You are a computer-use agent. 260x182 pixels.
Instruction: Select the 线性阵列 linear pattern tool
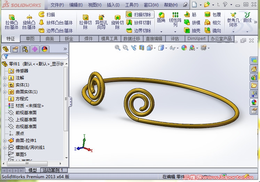point(175,19)
